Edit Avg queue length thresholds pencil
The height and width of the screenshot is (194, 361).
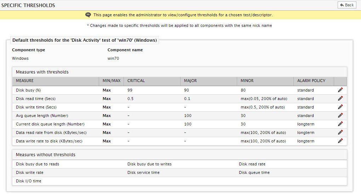(340, 116)
